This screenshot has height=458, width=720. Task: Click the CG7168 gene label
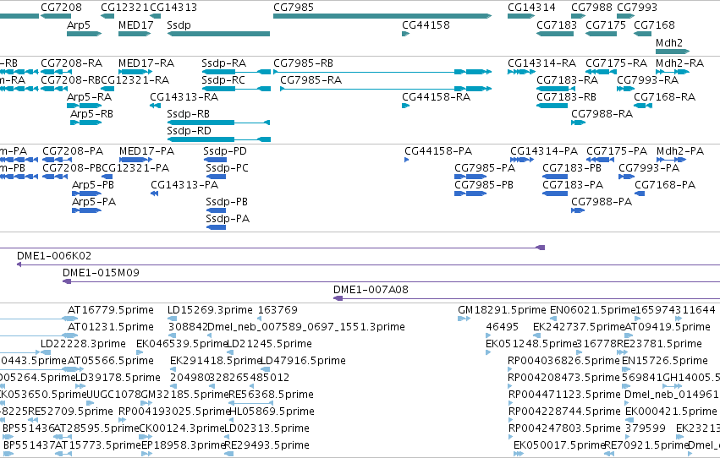point(654,25)
